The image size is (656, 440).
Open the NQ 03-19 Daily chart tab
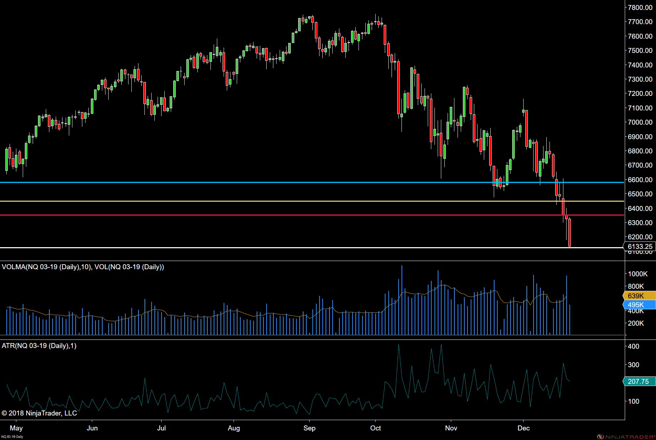pos(12,437)
